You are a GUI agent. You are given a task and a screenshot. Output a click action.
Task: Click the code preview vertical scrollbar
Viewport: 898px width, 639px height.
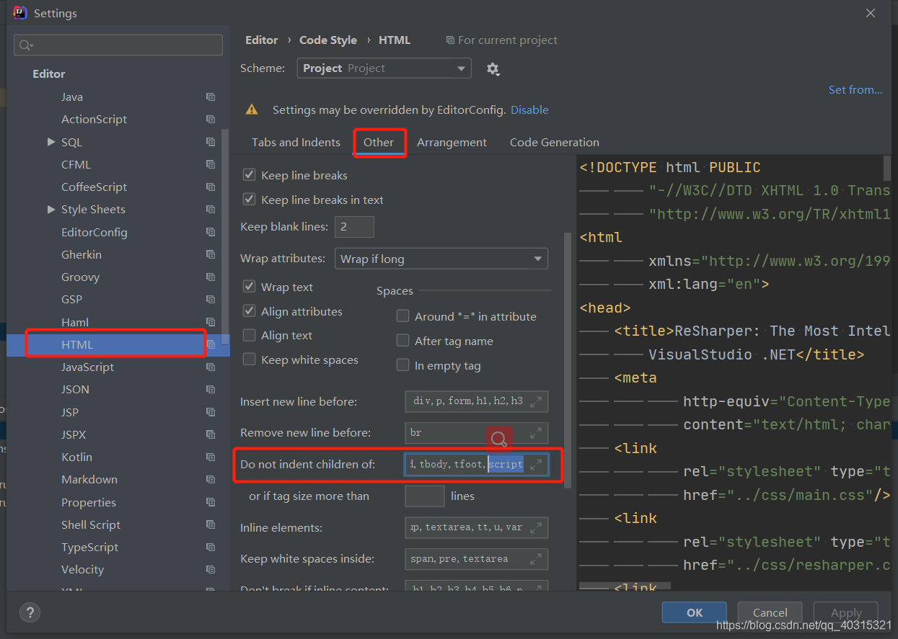pyautogui.click(x=887, y=168)
